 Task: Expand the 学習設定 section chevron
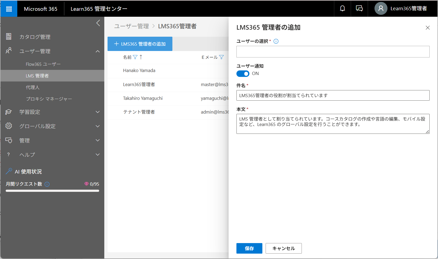(98, 112)
